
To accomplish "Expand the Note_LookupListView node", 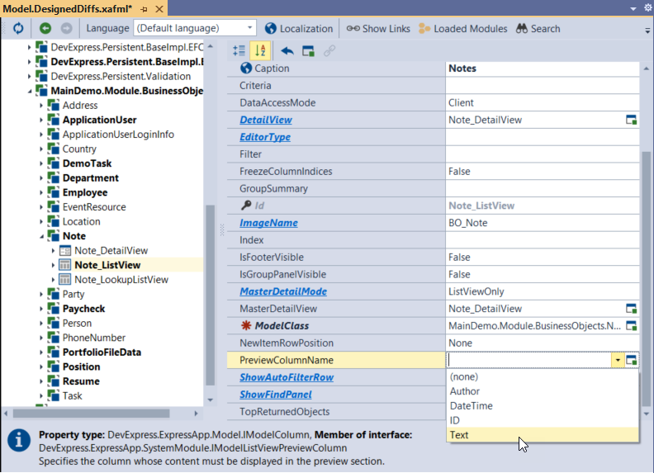I will [53, 280].
